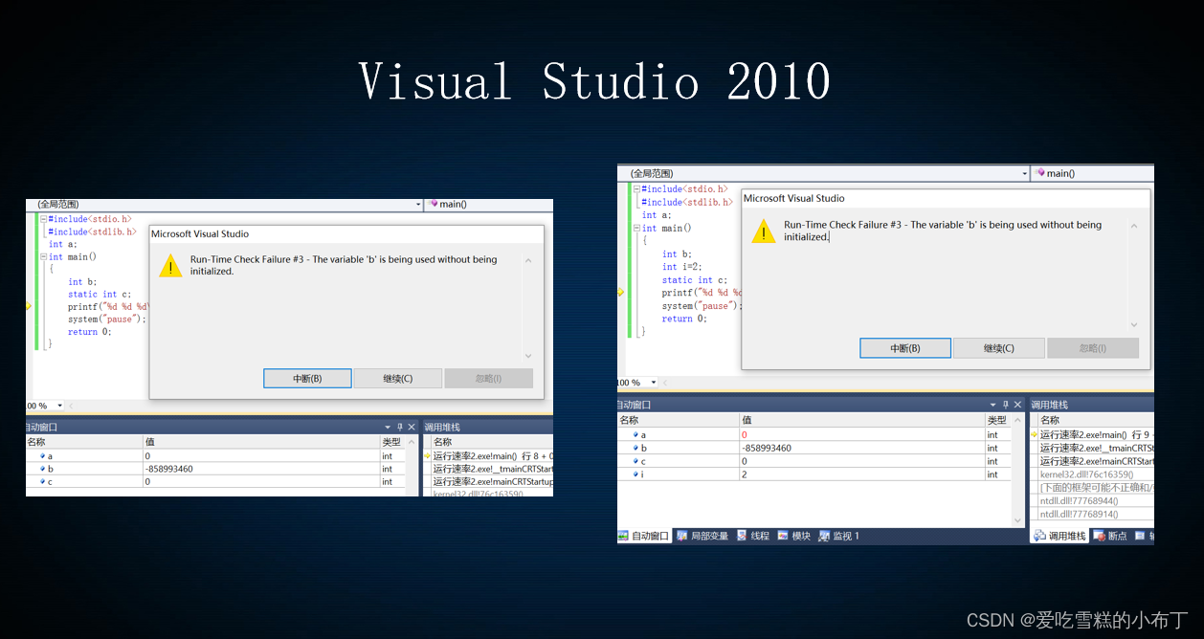1204x639 pixels.
Task: Click 自动窗口 panel menu arrow in left screenshot
Action: point(388,427)
